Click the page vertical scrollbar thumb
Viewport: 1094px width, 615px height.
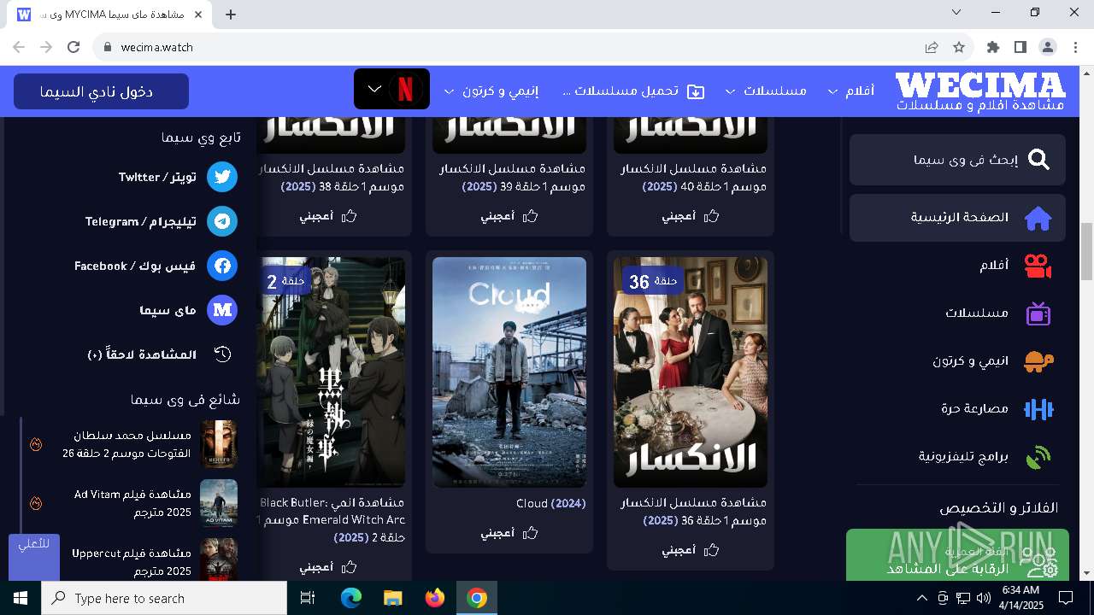1086,251
